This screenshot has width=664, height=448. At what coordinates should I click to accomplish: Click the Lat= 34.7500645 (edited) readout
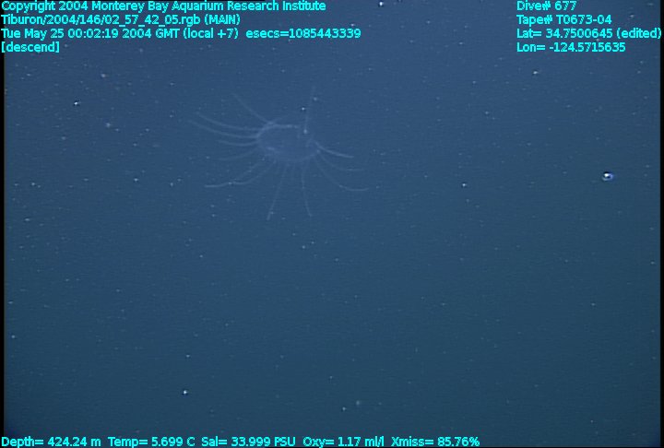[588, 33]
